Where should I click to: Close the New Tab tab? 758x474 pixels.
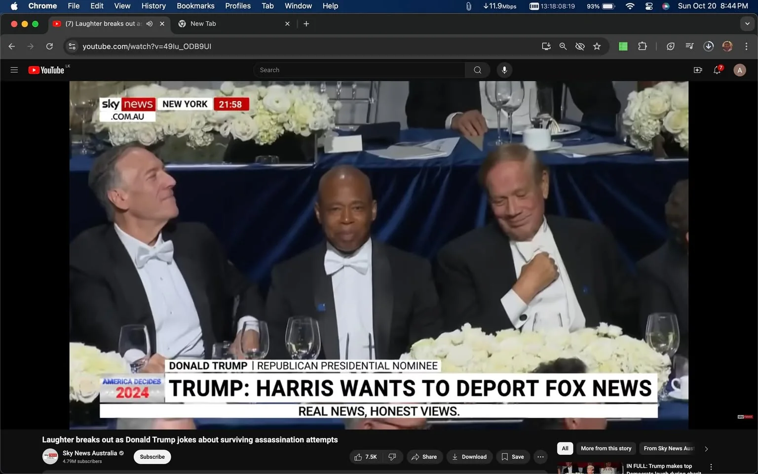[287, 24]
